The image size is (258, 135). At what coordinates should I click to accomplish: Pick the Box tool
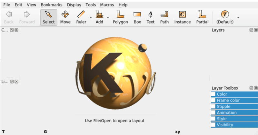click(x=137, y=17)
